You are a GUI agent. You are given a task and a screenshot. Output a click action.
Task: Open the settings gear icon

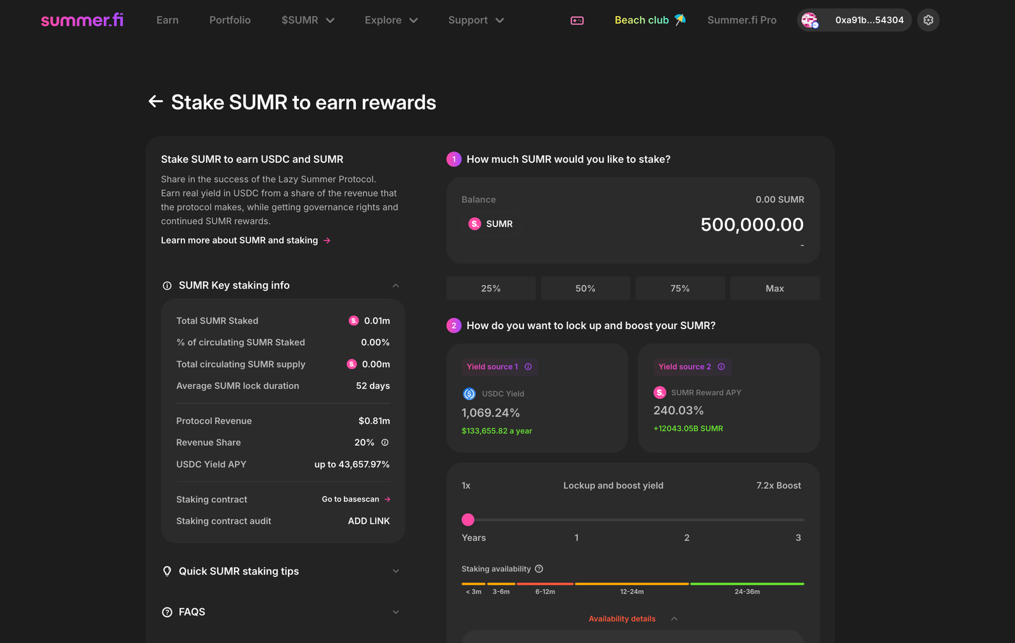coord(928,20)
